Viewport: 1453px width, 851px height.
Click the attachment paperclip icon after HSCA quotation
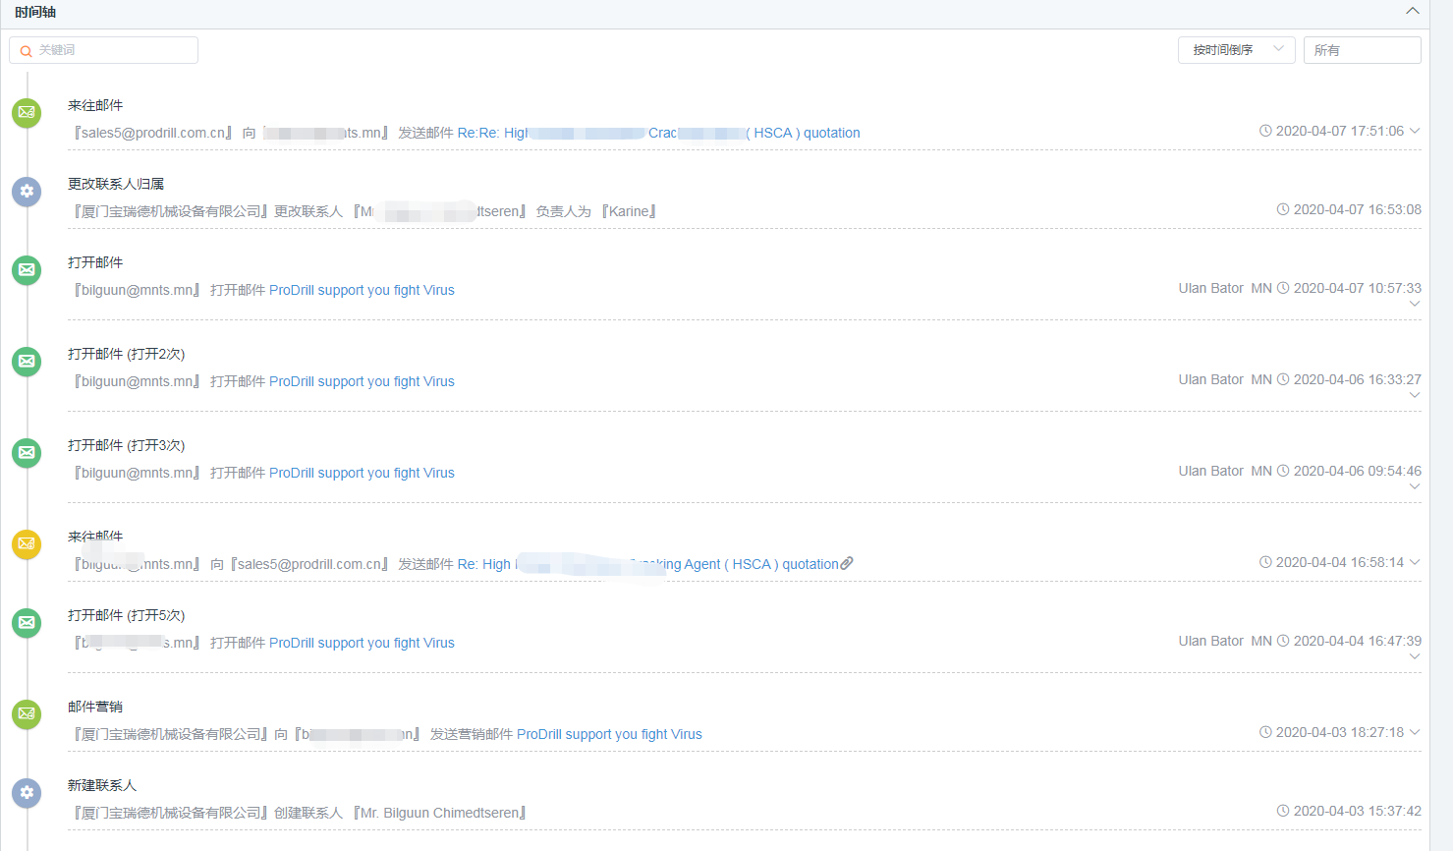coord(847,563)
